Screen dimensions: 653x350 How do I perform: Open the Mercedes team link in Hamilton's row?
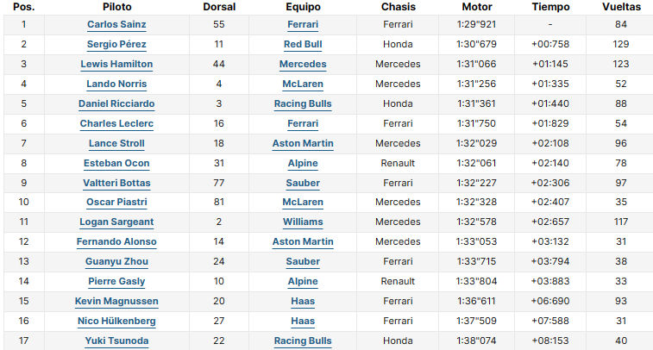click(303, 64)
